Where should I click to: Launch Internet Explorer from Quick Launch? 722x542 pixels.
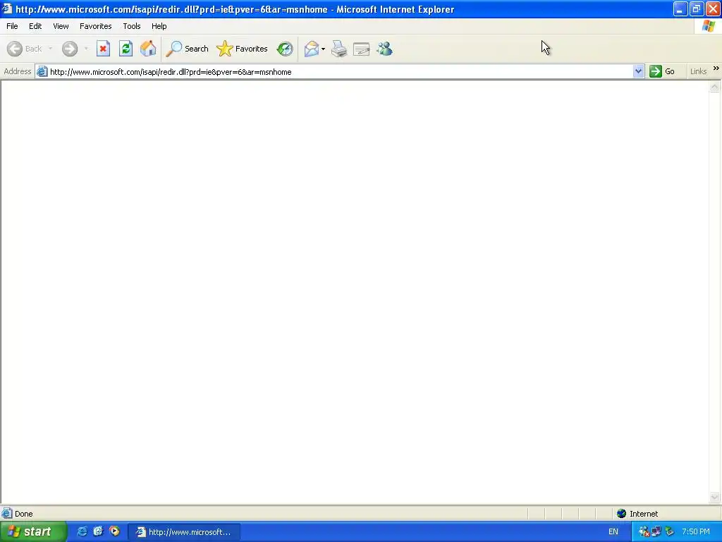point(82,531)
